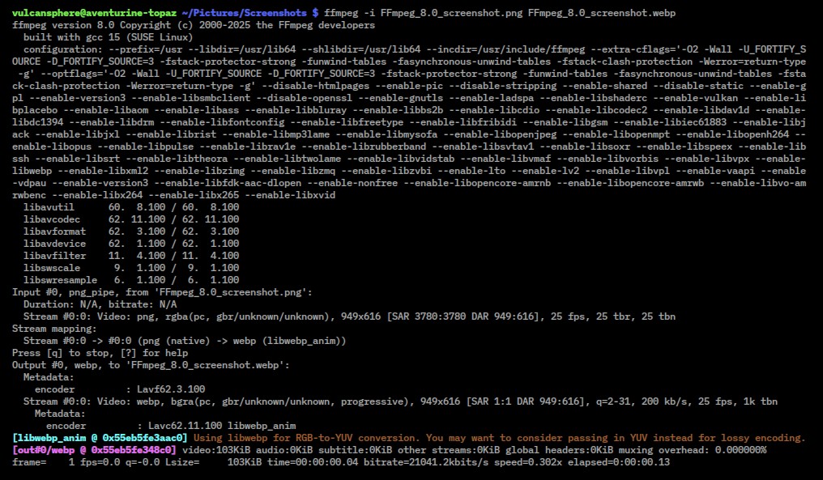This screenshot has width=823, height=480.
Task: Click the cyan '[libwebp_anim @ 0x55eb5fe3aac0]' tag
Action: pos(100,438)
